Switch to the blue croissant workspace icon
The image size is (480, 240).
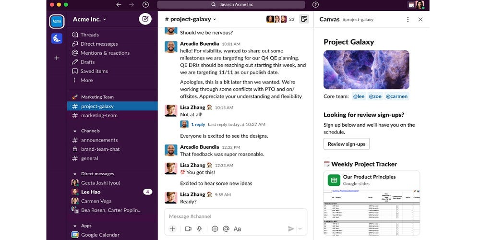(57, 38)
